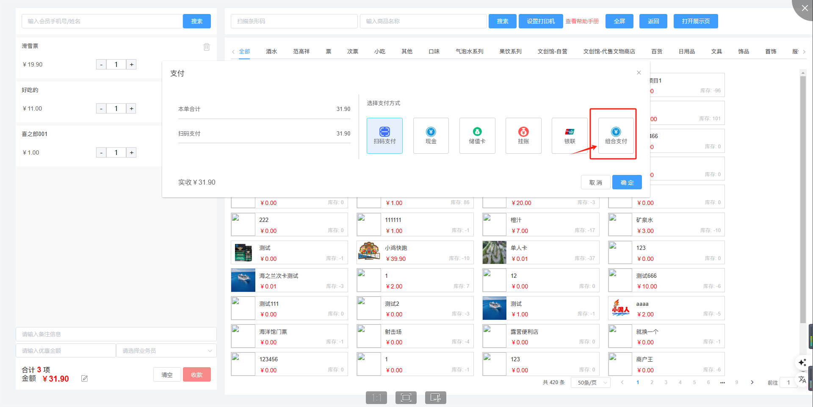Screen dimensions: 813x407
Task: Select 银联 UnionPay payment method
Action: (x=570, y=136)
